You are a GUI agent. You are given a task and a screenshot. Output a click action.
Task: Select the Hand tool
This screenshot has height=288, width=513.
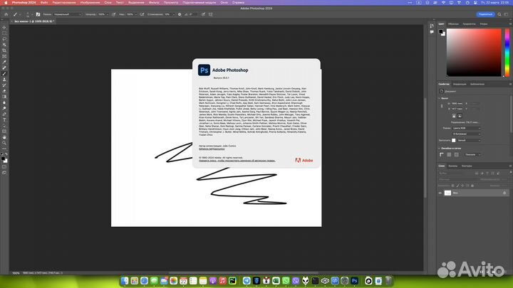tap(4, 137)
